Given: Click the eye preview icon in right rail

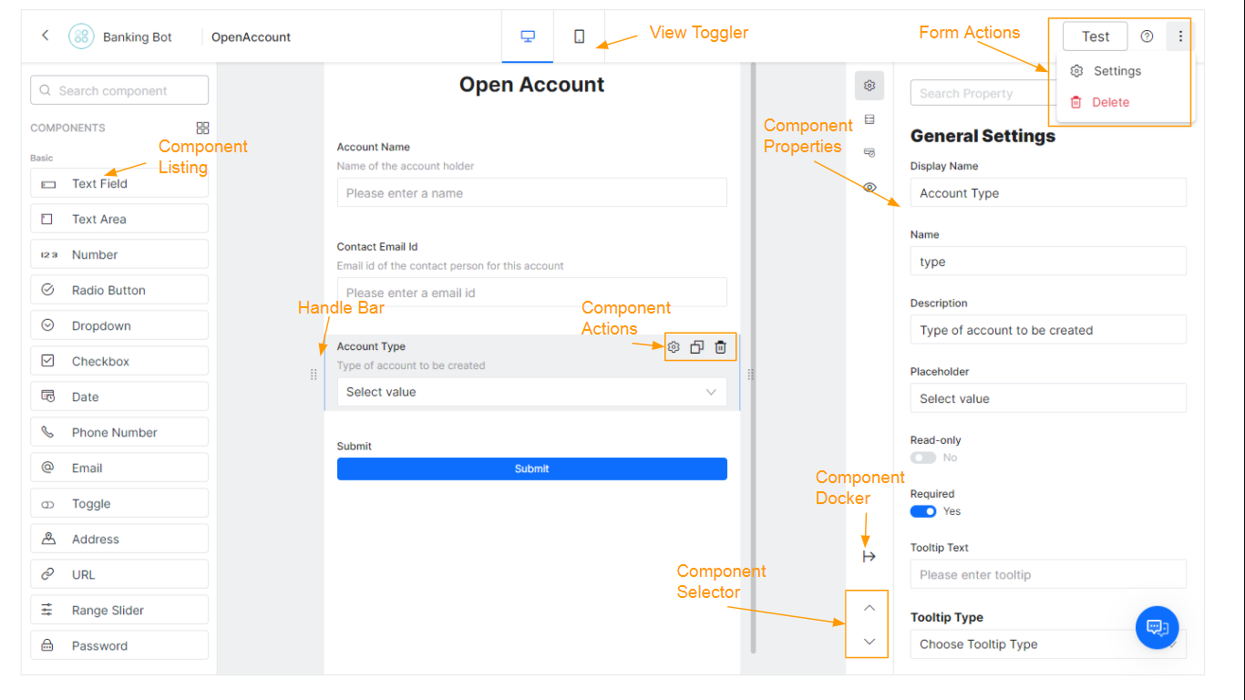Looking at the screenshot, I should pos(869,187).
